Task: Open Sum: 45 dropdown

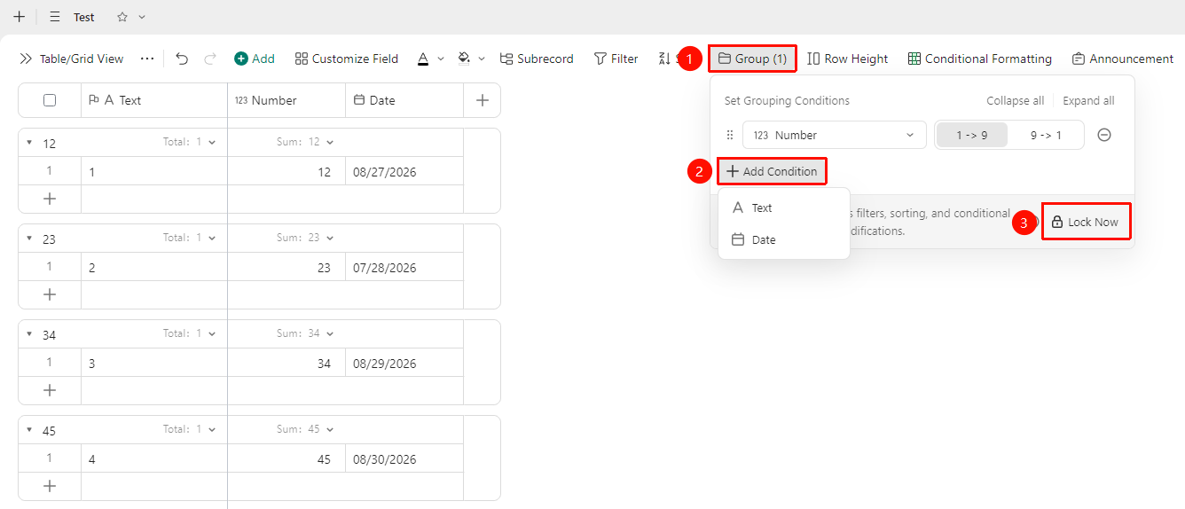Action: 305,429
